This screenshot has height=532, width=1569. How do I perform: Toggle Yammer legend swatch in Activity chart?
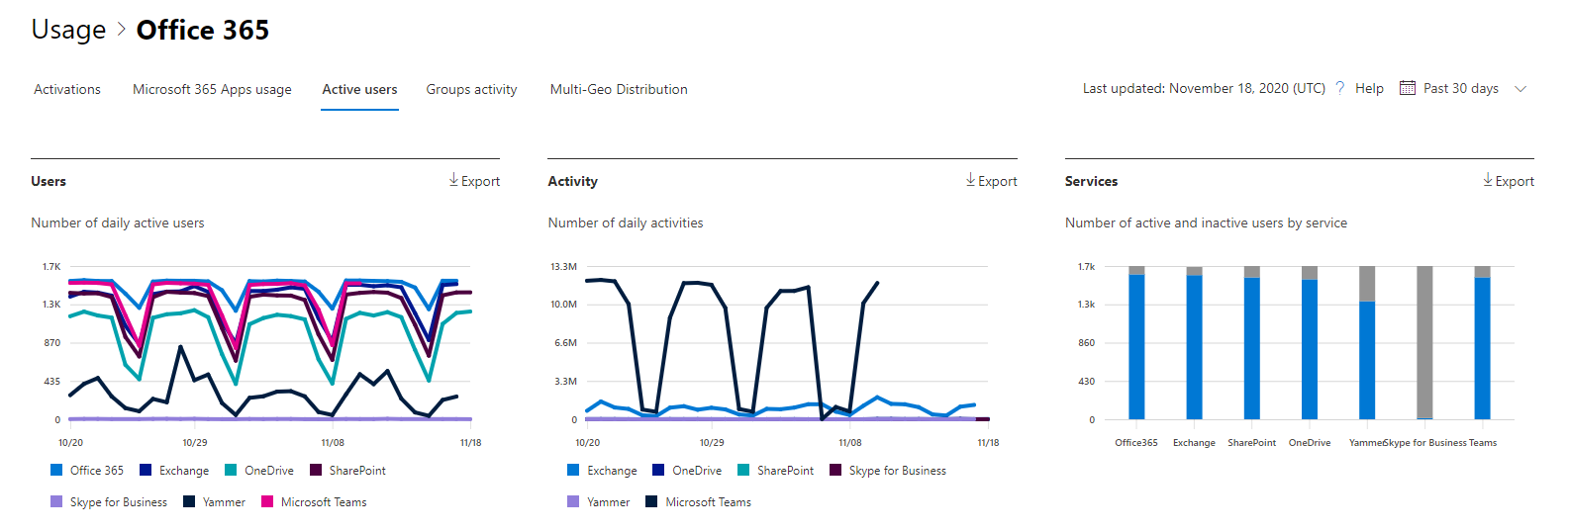[x=573, y=501]
